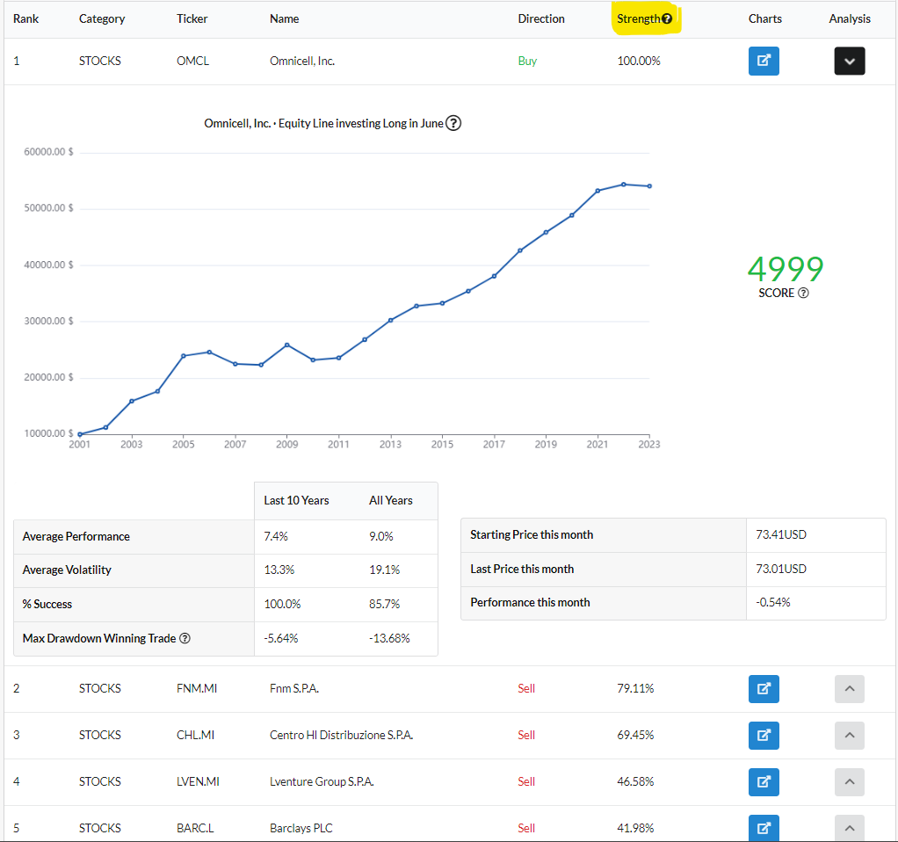The width and height of the screenshot is (898, 842).
Task: Select the BARC.L ticker cell
Action: tap(195, 828)
